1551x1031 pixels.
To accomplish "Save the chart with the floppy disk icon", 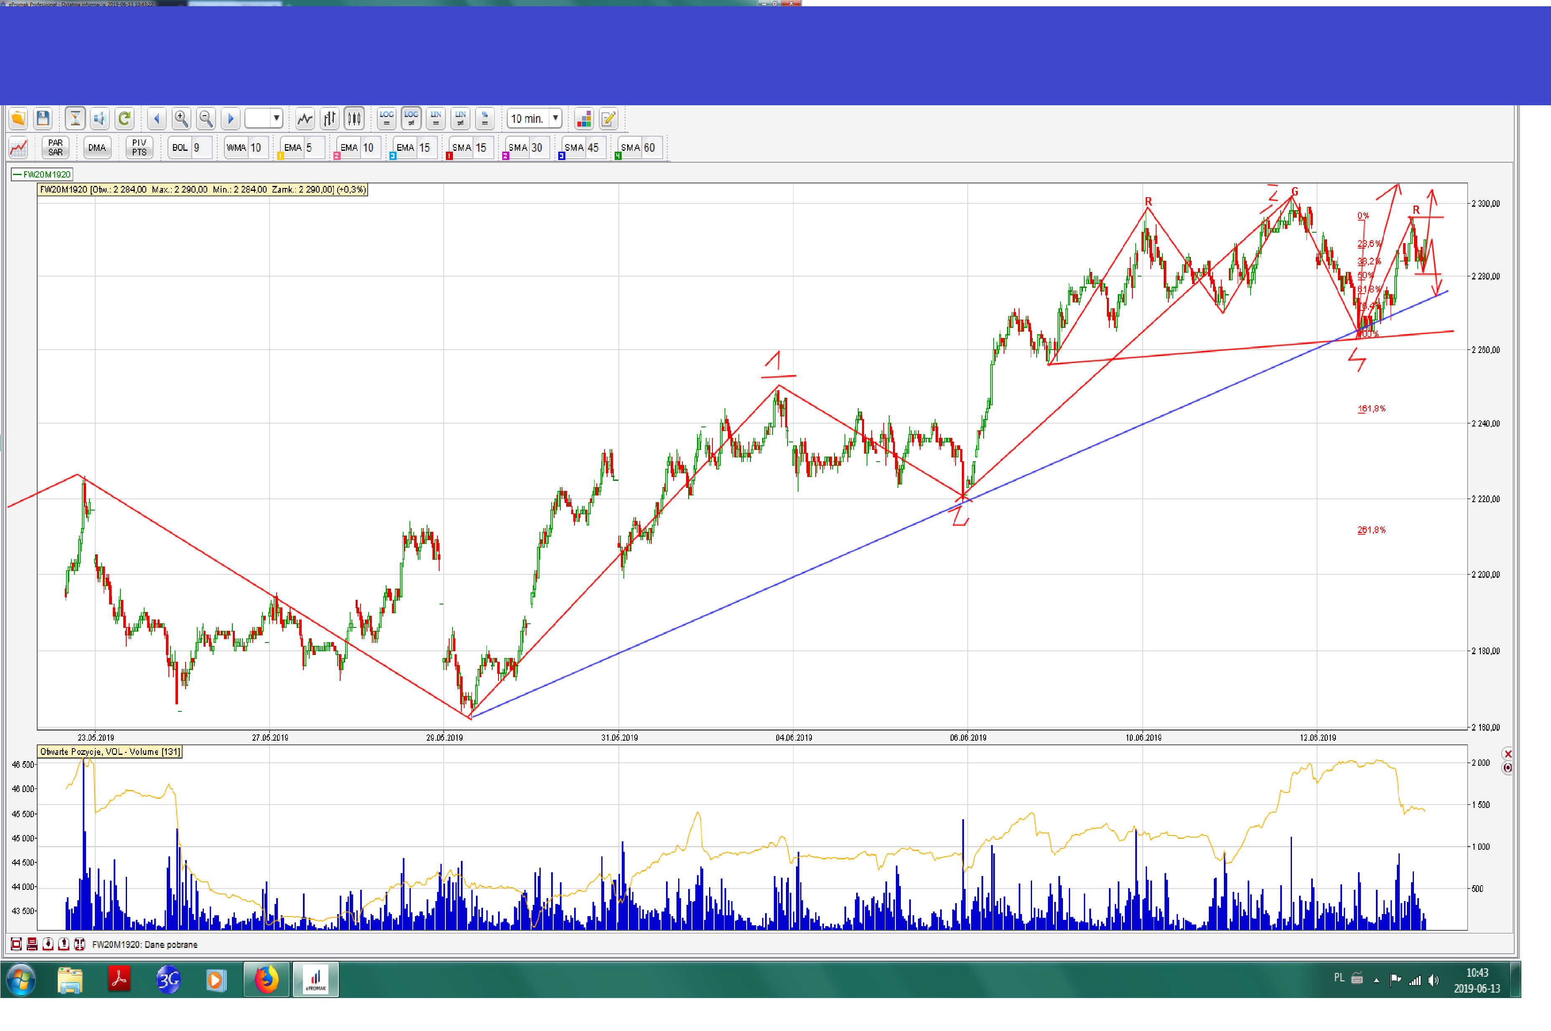I will pyautogui.click(x=43, y=118).
